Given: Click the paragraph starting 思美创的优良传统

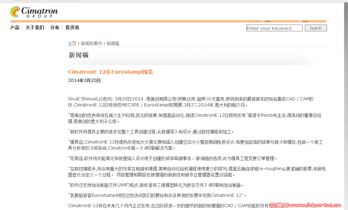Looking at the screenshot, I should click(x=195, y=118).
